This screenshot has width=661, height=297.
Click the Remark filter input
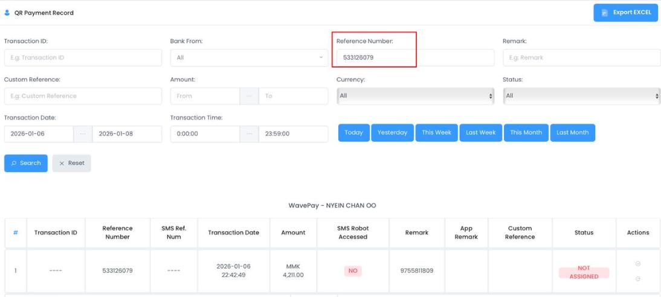point(581,58)
